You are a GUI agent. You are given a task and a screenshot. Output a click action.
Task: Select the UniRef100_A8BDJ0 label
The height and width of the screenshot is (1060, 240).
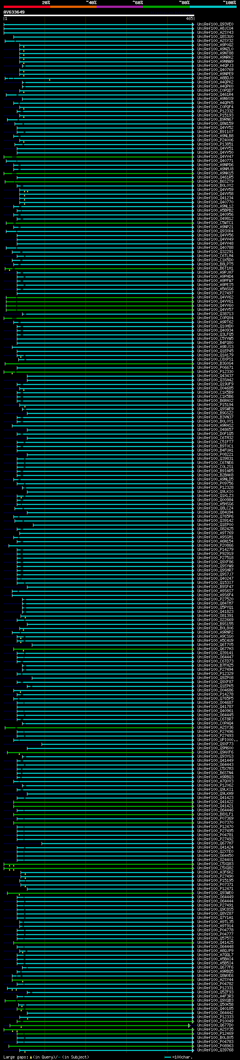pyautogui.click(x=215, y=78)
